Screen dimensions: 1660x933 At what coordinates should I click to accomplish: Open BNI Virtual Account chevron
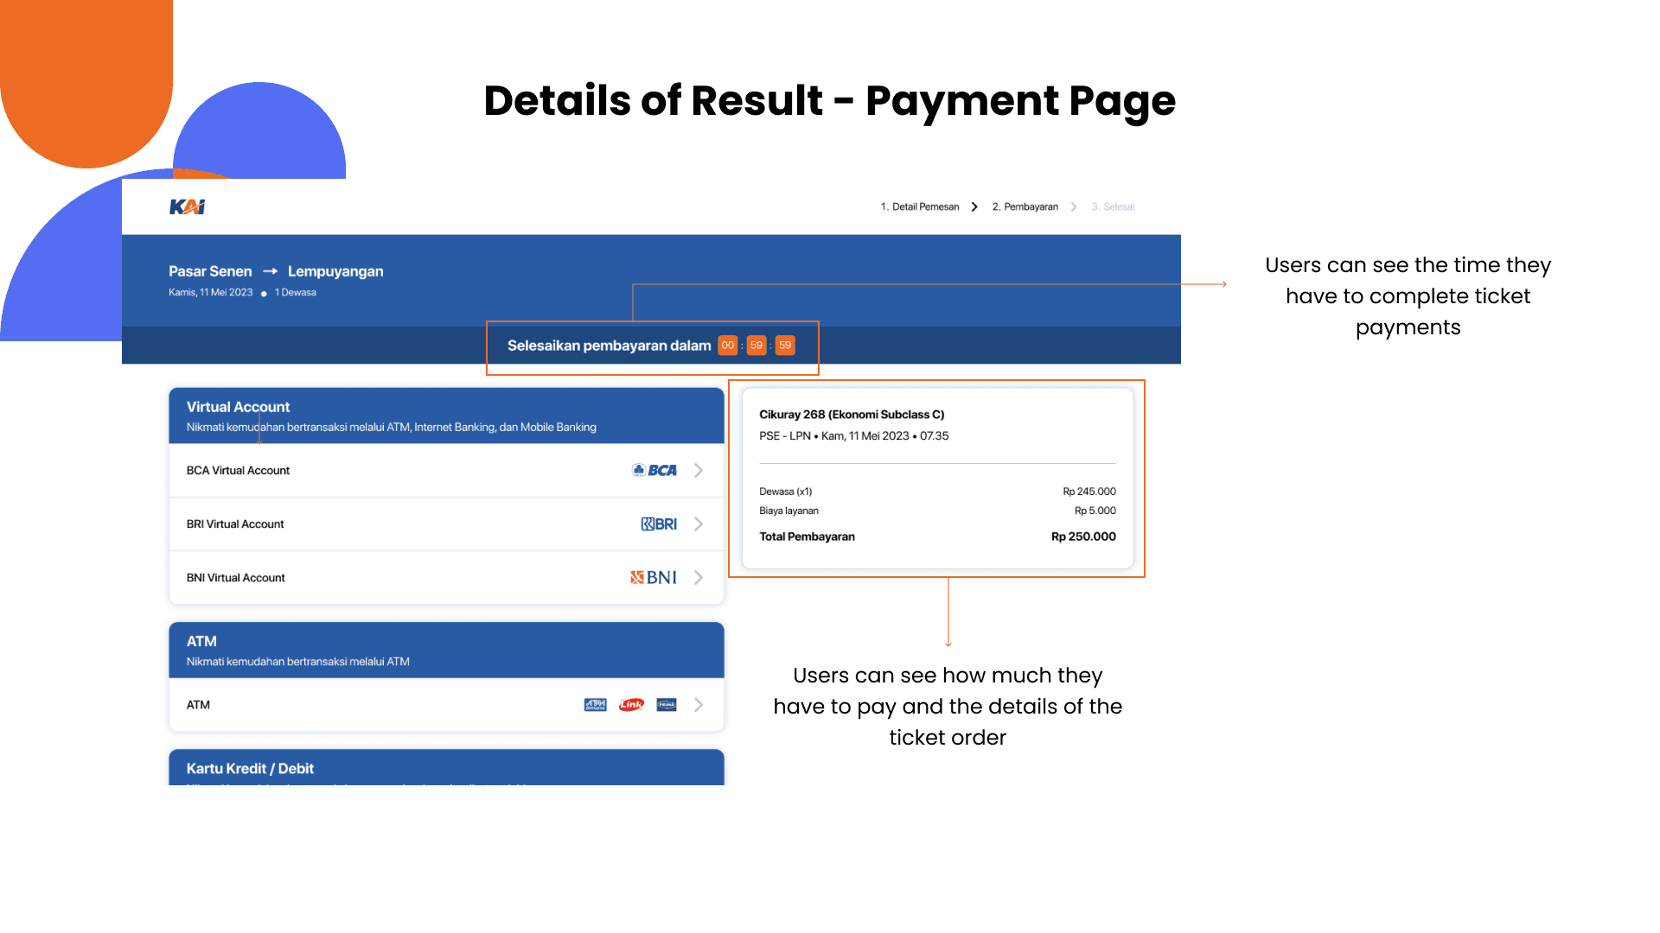point(699,577)
